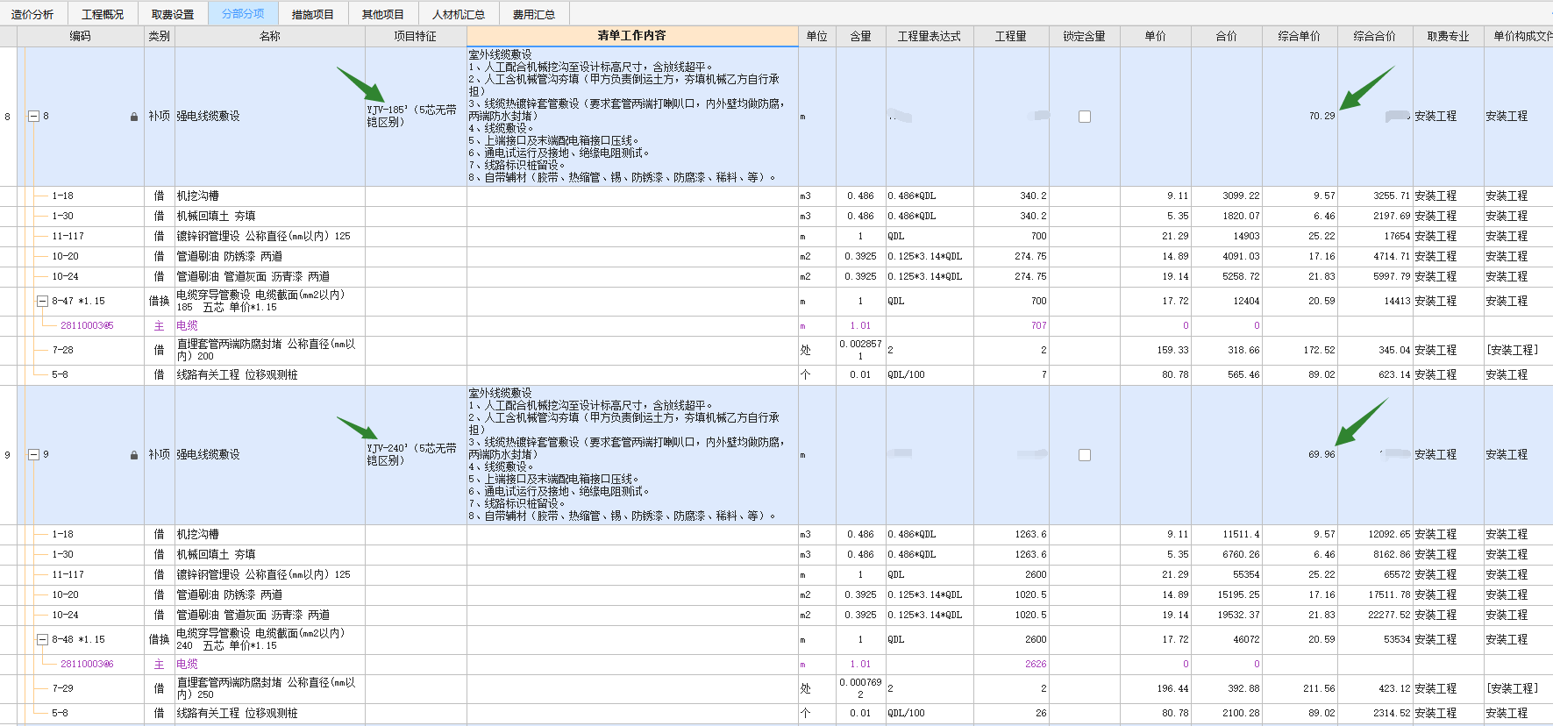Switch to the 措施项目 tab

coord(313,14)
